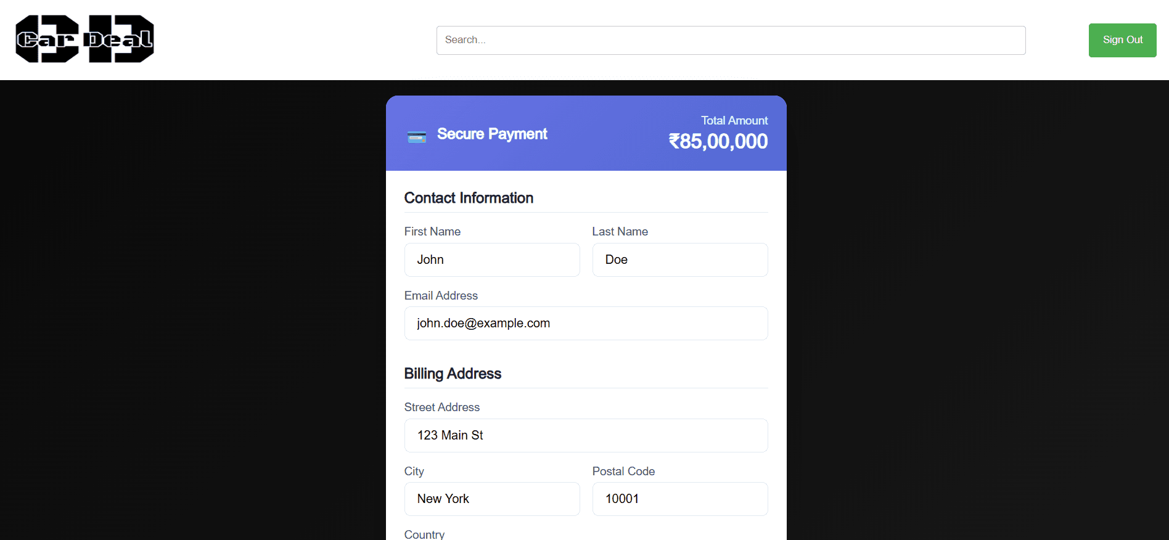Click the credit card icon in payment header
Image resolution: width=1169 pixels, height=540 pixels.
click(x=417, y=136)
